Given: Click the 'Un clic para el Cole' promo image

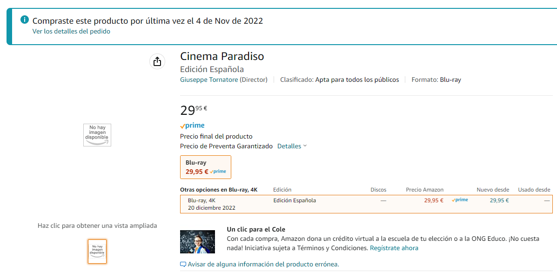Looking at the screenshot, I should (197, 242).
